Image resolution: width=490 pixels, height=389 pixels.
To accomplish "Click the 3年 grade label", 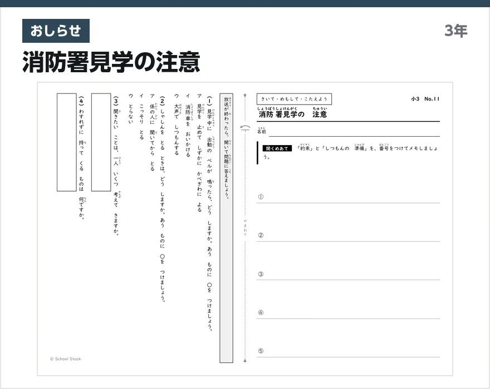I will pos(456,31).
